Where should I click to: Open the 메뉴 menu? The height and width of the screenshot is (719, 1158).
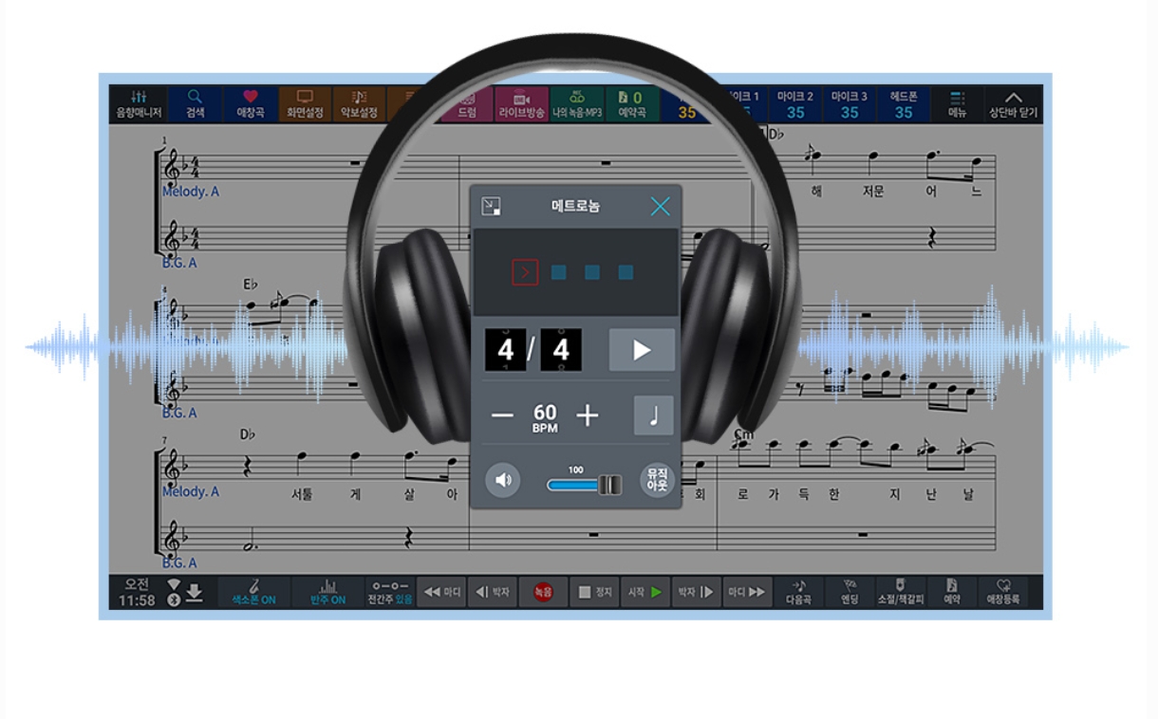(x=958, y=104)
